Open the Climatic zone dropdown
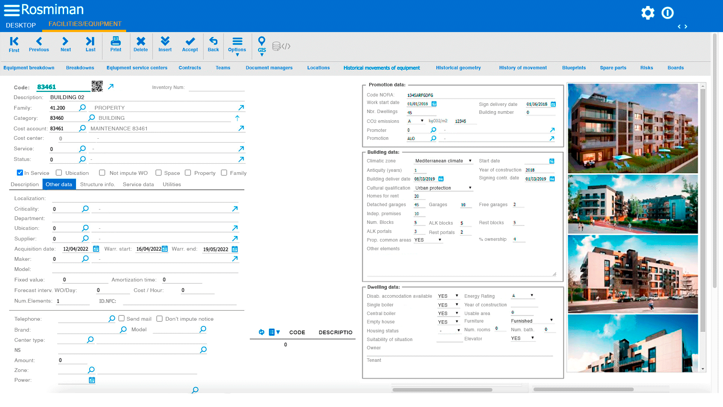Image resolution: width=723 pixels, height=407 pixels. (470, 161)
